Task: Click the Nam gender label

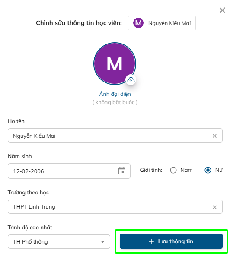Action: pos(186,170)
